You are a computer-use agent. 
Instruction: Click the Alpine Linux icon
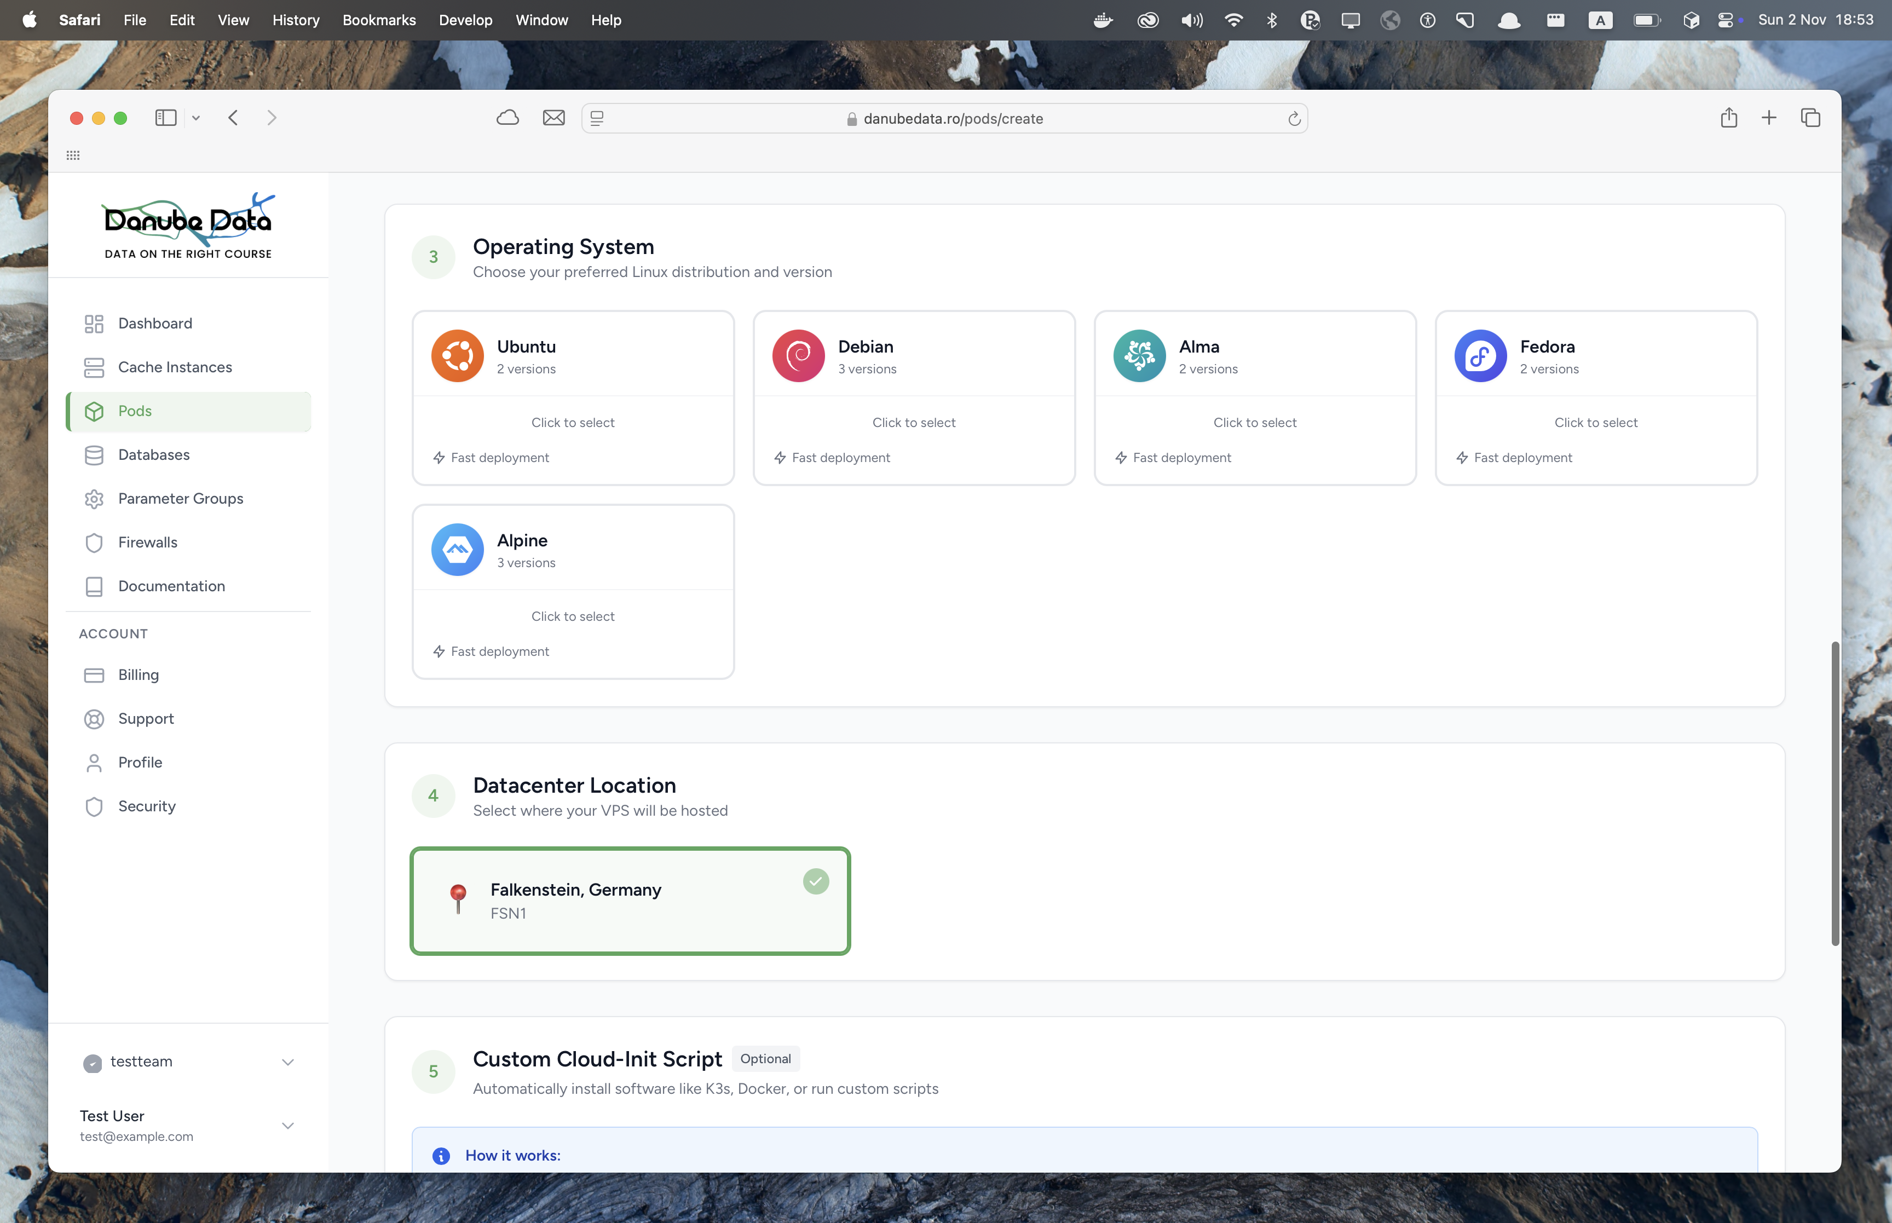click(457, 549)
